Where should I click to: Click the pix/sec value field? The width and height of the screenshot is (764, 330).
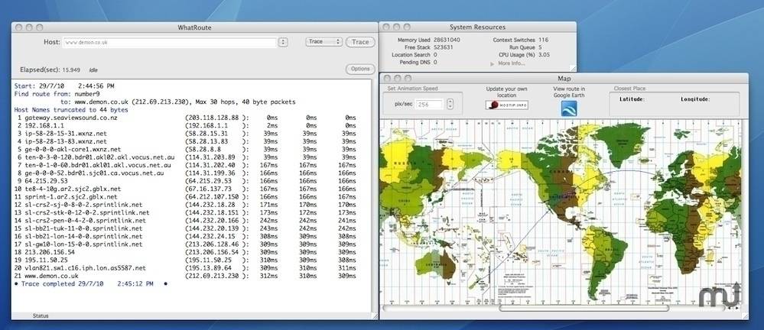429,104
